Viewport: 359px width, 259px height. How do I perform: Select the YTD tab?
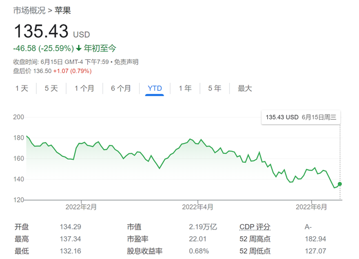155,88
